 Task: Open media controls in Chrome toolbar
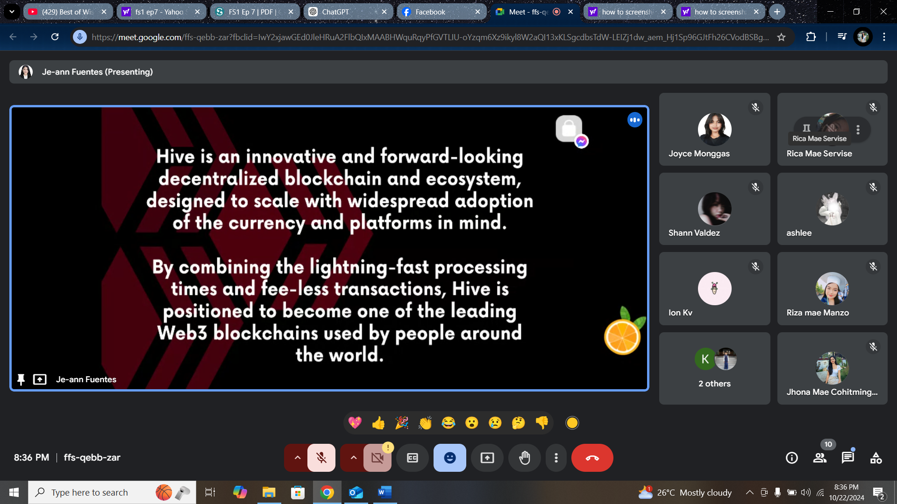842,37
